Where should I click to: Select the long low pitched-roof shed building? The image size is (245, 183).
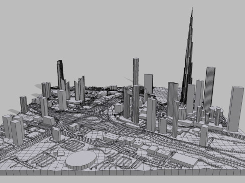[184, 160]
